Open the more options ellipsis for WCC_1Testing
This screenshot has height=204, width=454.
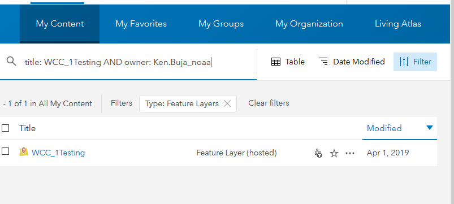350,153
